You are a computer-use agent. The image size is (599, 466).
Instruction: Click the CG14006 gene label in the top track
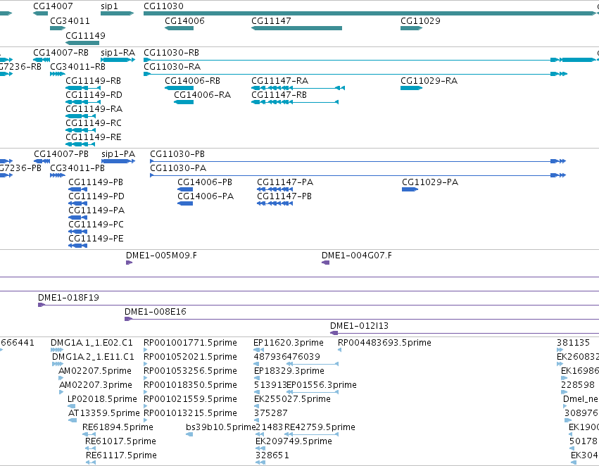tap(184, 20)
